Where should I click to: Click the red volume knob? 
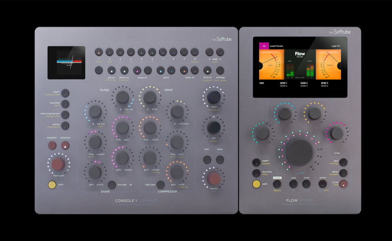click(x=214, y=178)
